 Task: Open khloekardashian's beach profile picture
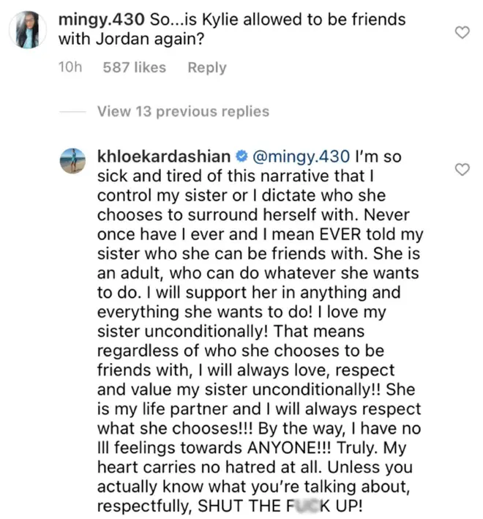coord(72,160)
